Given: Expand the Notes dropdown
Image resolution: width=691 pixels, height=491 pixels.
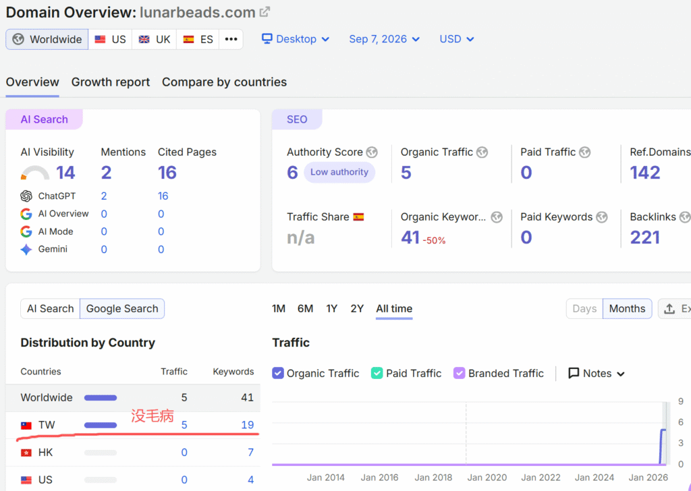Looking at the screenshot, I should [x=597, y=374].
